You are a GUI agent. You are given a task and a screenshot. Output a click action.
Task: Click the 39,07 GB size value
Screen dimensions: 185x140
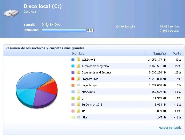point(51,25)
